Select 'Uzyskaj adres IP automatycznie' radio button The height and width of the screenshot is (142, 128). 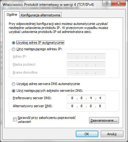click(x=14, y=43)
